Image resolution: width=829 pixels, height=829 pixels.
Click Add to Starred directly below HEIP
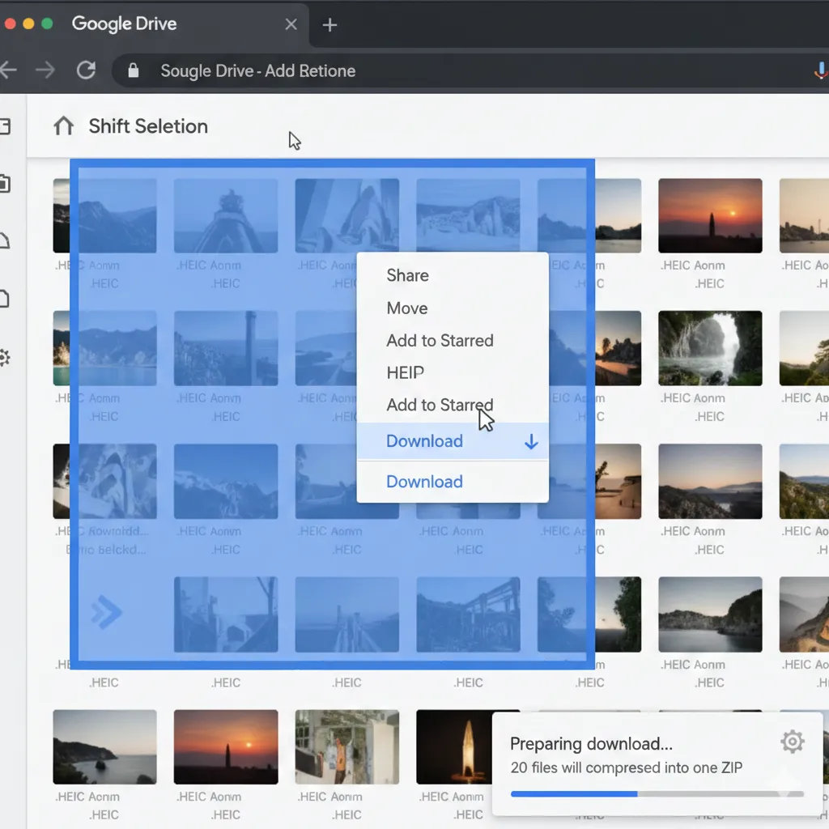tap(440, 405)
